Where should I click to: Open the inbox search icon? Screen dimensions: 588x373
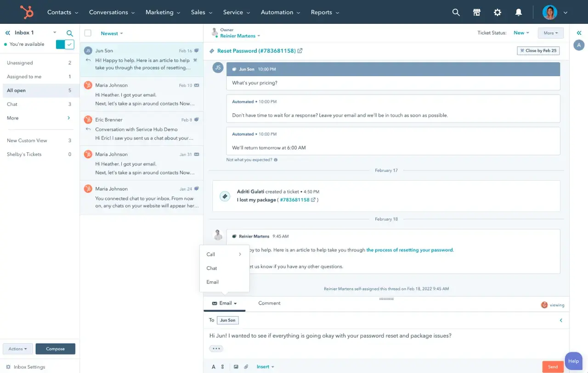click(x=69, y=33)
